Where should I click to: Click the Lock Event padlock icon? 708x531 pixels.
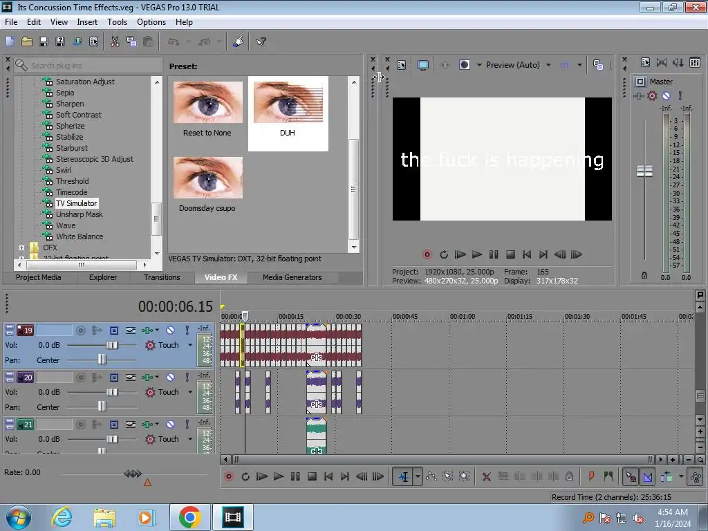(x=570, y=476)
